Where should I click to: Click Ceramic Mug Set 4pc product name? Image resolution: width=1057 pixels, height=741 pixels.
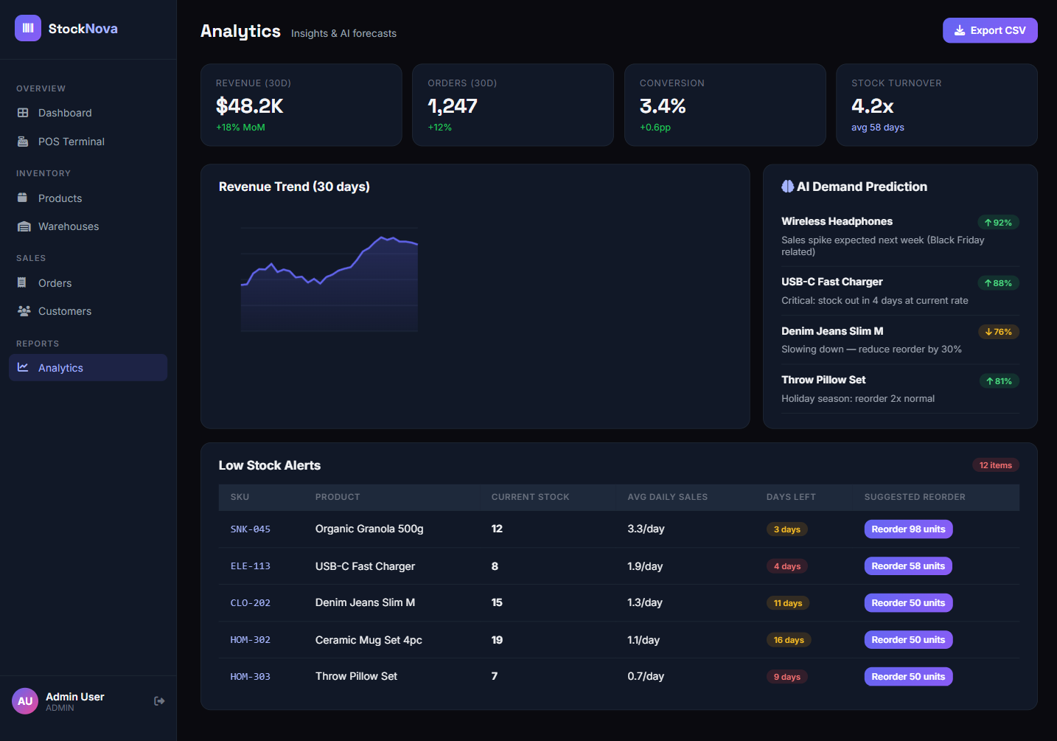(x=369, y=640)
